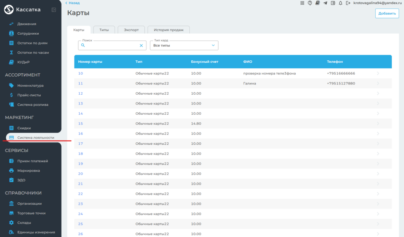Open the apps grid menu icon

tap(303, 3)
